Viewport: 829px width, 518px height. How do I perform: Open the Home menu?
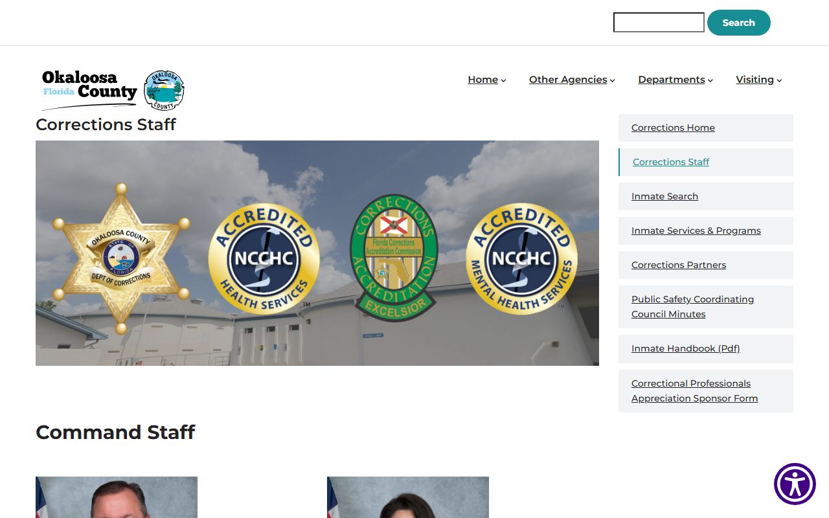(x=483, y=80)
